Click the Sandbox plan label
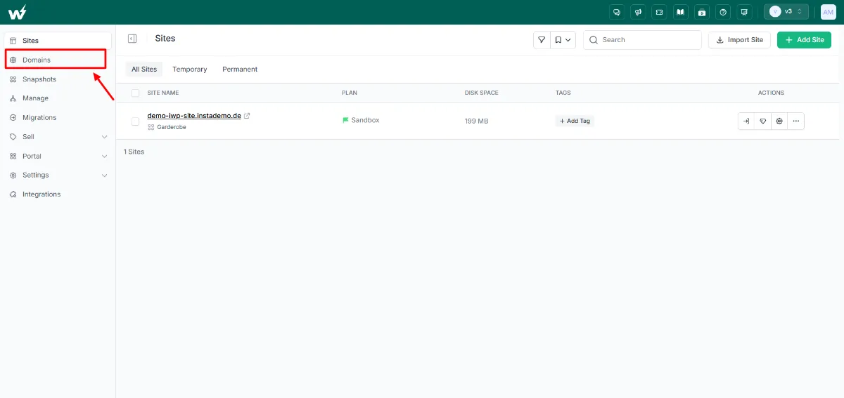 click(365, 120)
